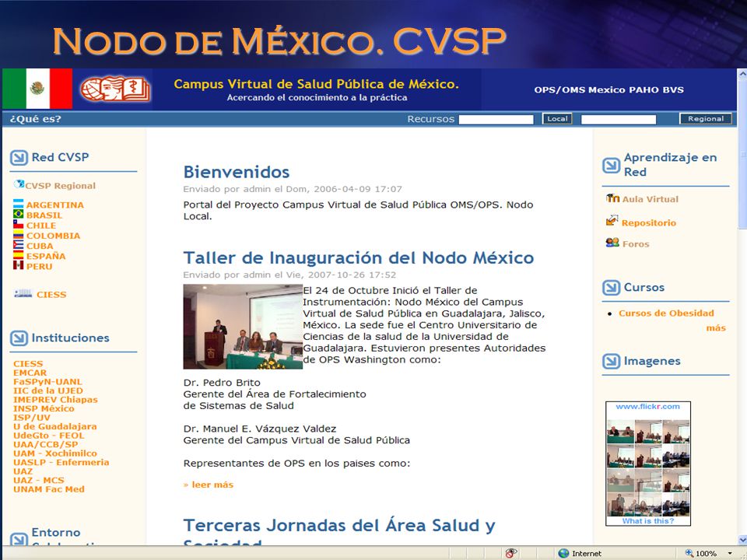
Task: Click the Regional search button
Action: [x=706, y=119]
